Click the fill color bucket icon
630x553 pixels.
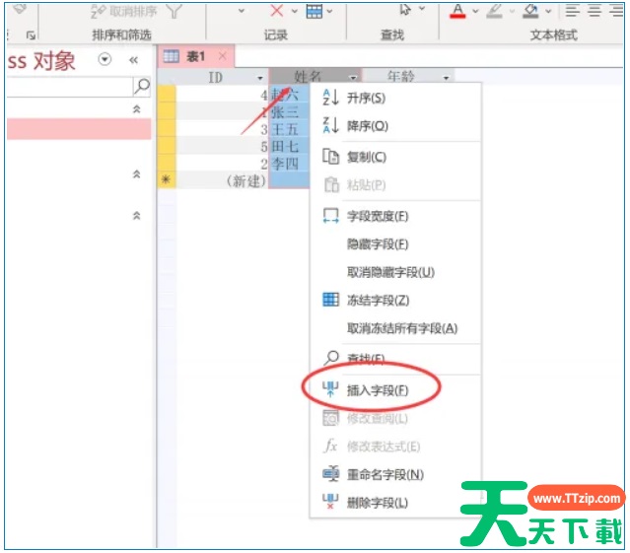click(x=530, y=11)
